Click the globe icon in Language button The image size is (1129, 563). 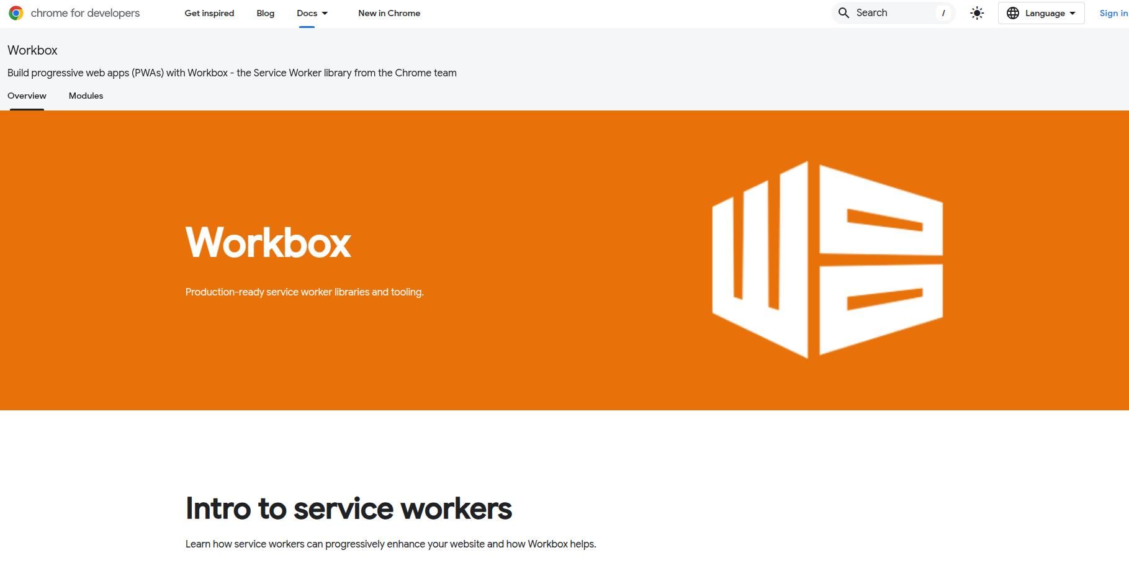pyautogui.click(x=1013, y=13)
